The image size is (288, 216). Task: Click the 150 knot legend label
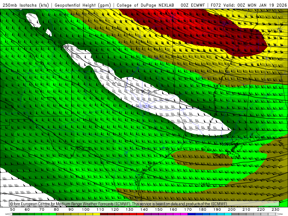(158, 210)
